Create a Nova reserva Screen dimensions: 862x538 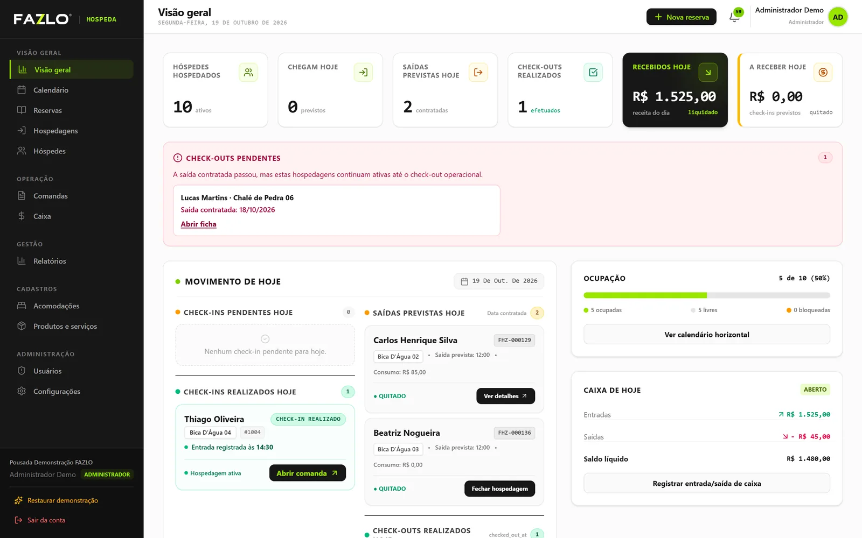(x=682, y=17)
